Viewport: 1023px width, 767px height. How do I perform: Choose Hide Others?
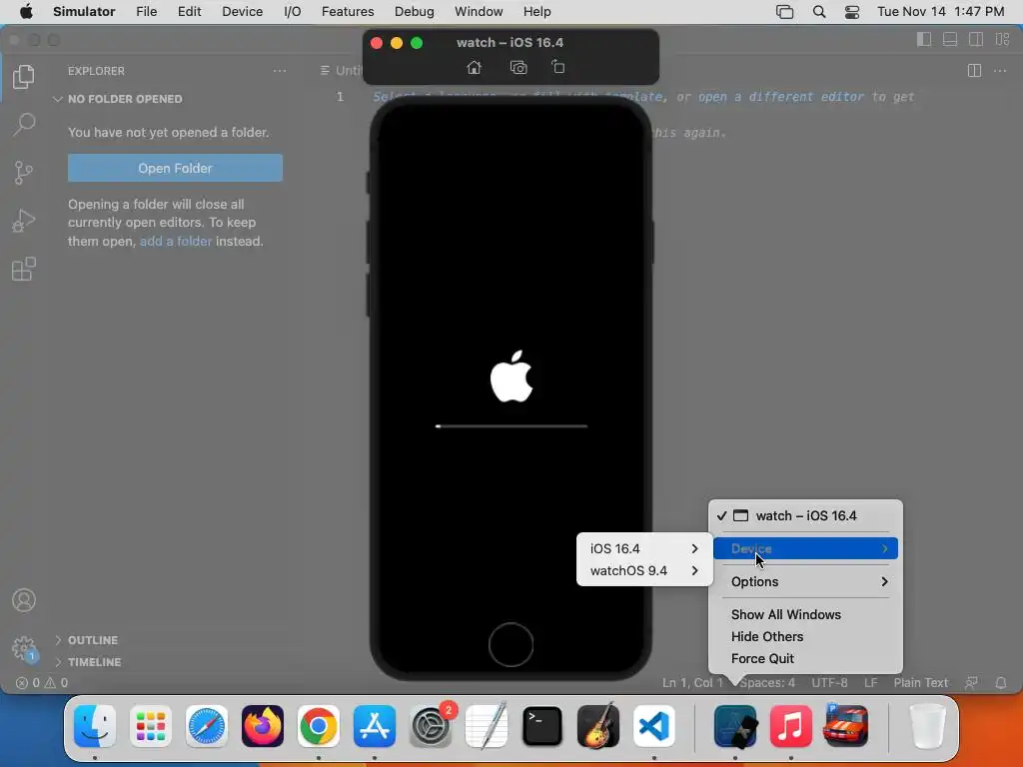[766, 636]
